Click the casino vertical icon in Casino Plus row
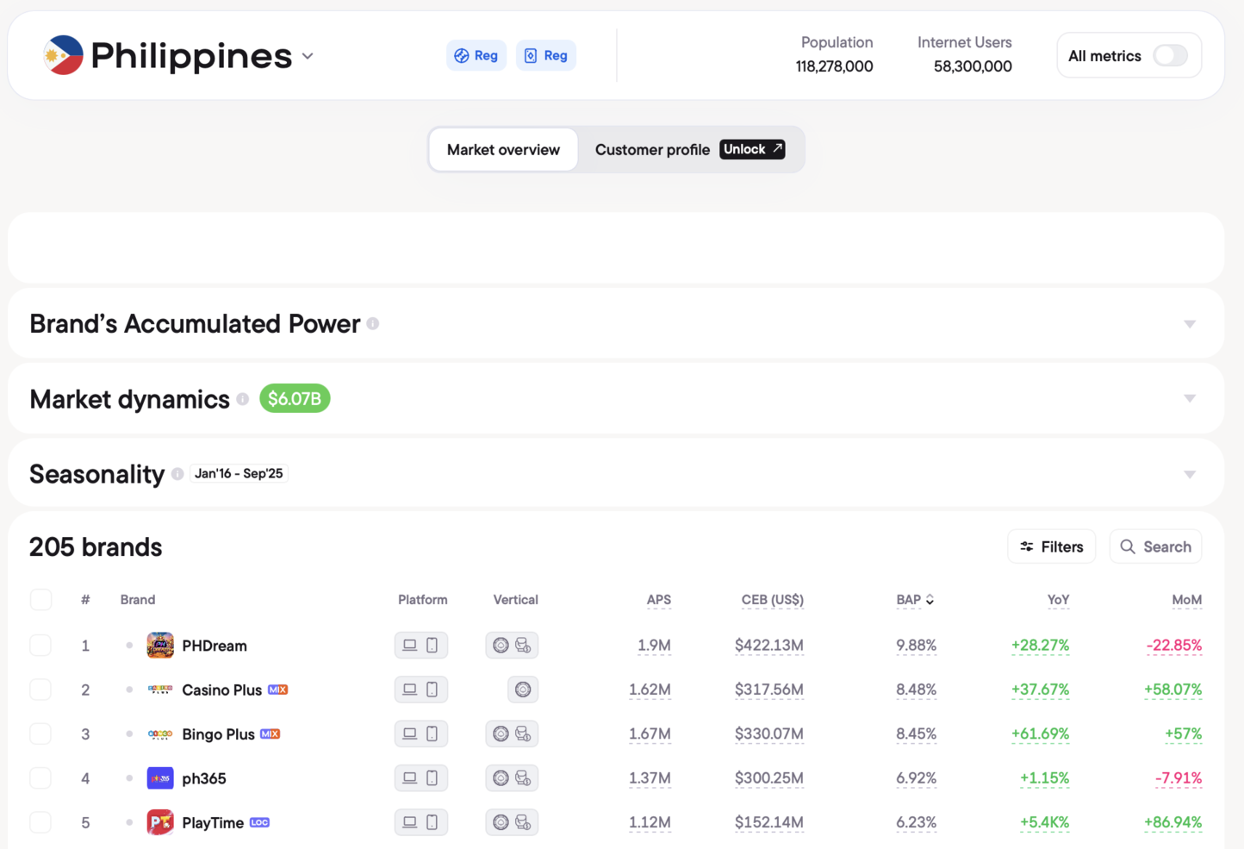Screen dimensions: 1244x849 point(523,690)
